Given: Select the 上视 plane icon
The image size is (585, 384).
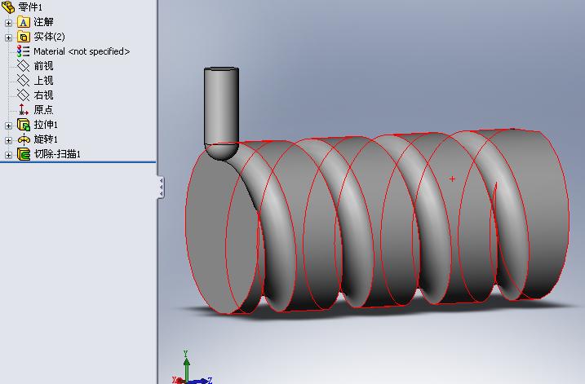Looking at the screenshot, I should tap(23, 81).
